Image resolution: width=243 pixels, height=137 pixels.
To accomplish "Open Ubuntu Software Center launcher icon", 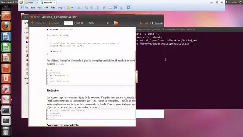I will [x=6, y=68].
